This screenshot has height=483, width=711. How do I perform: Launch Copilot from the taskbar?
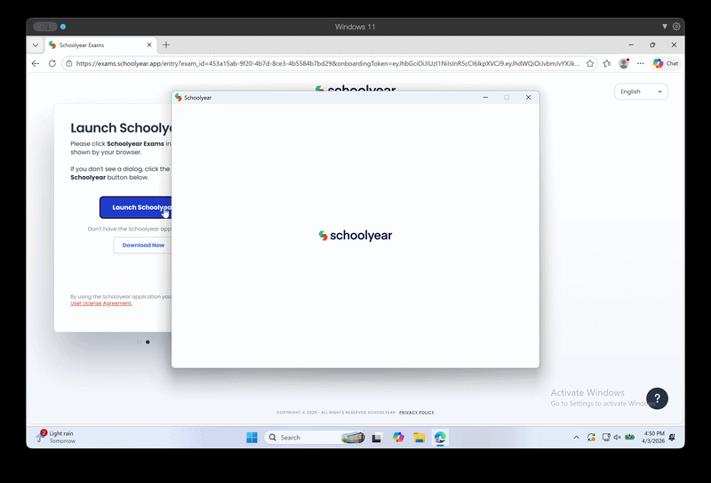pos(398,437)
